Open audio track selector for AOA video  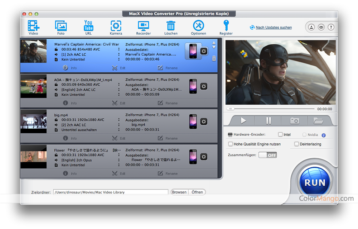119,90
